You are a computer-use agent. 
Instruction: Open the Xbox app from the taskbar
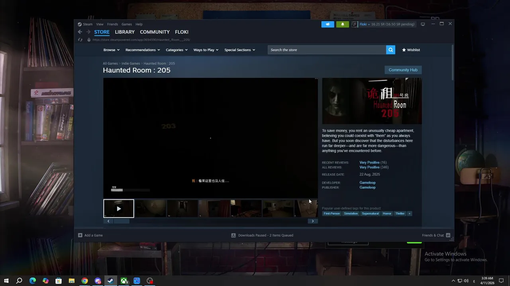tap(124, 281)
